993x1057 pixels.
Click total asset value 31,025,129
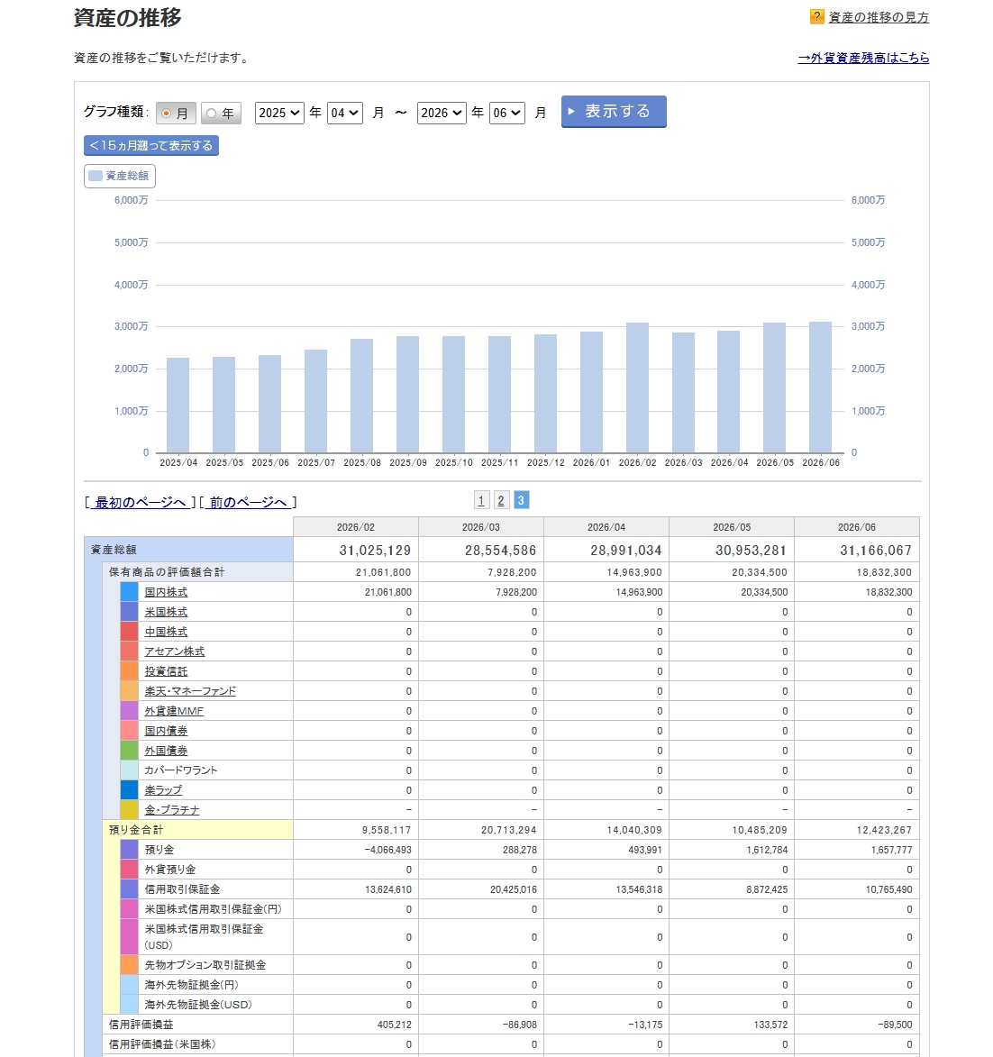point(375,550)
